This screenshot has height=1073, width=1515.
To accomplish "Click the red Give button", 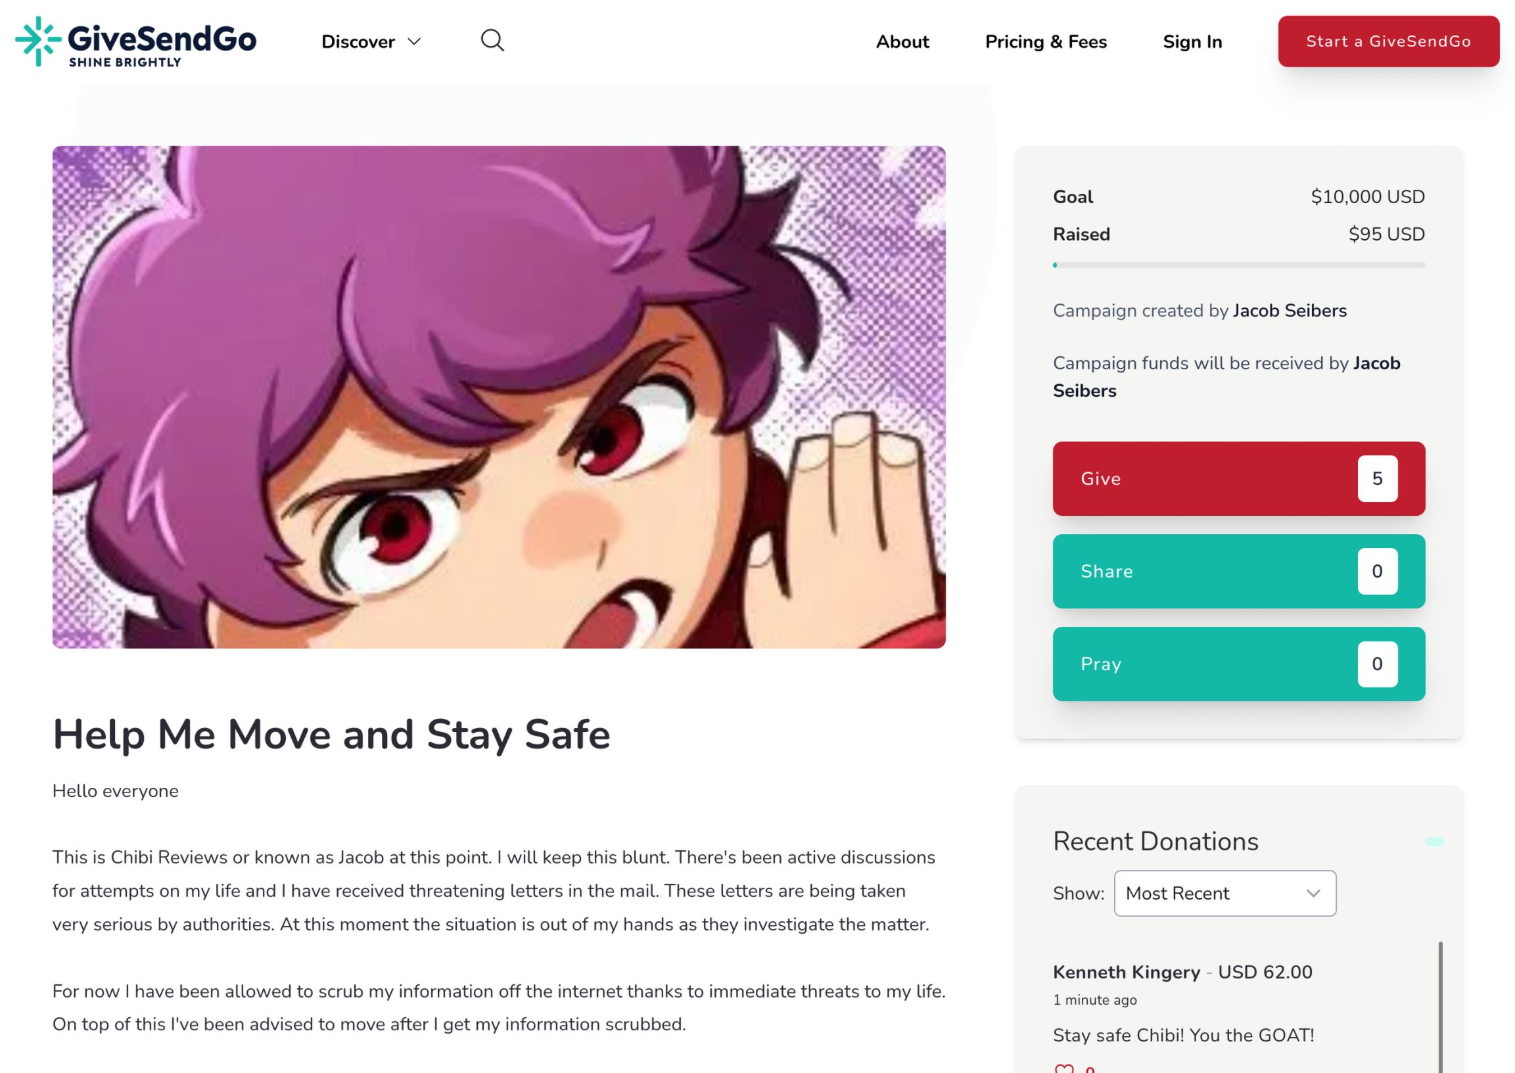I will point(1238,478).
